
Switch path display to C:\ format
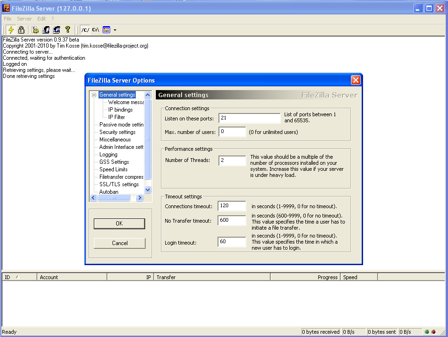pyautogui.click(x=95, y=30)
